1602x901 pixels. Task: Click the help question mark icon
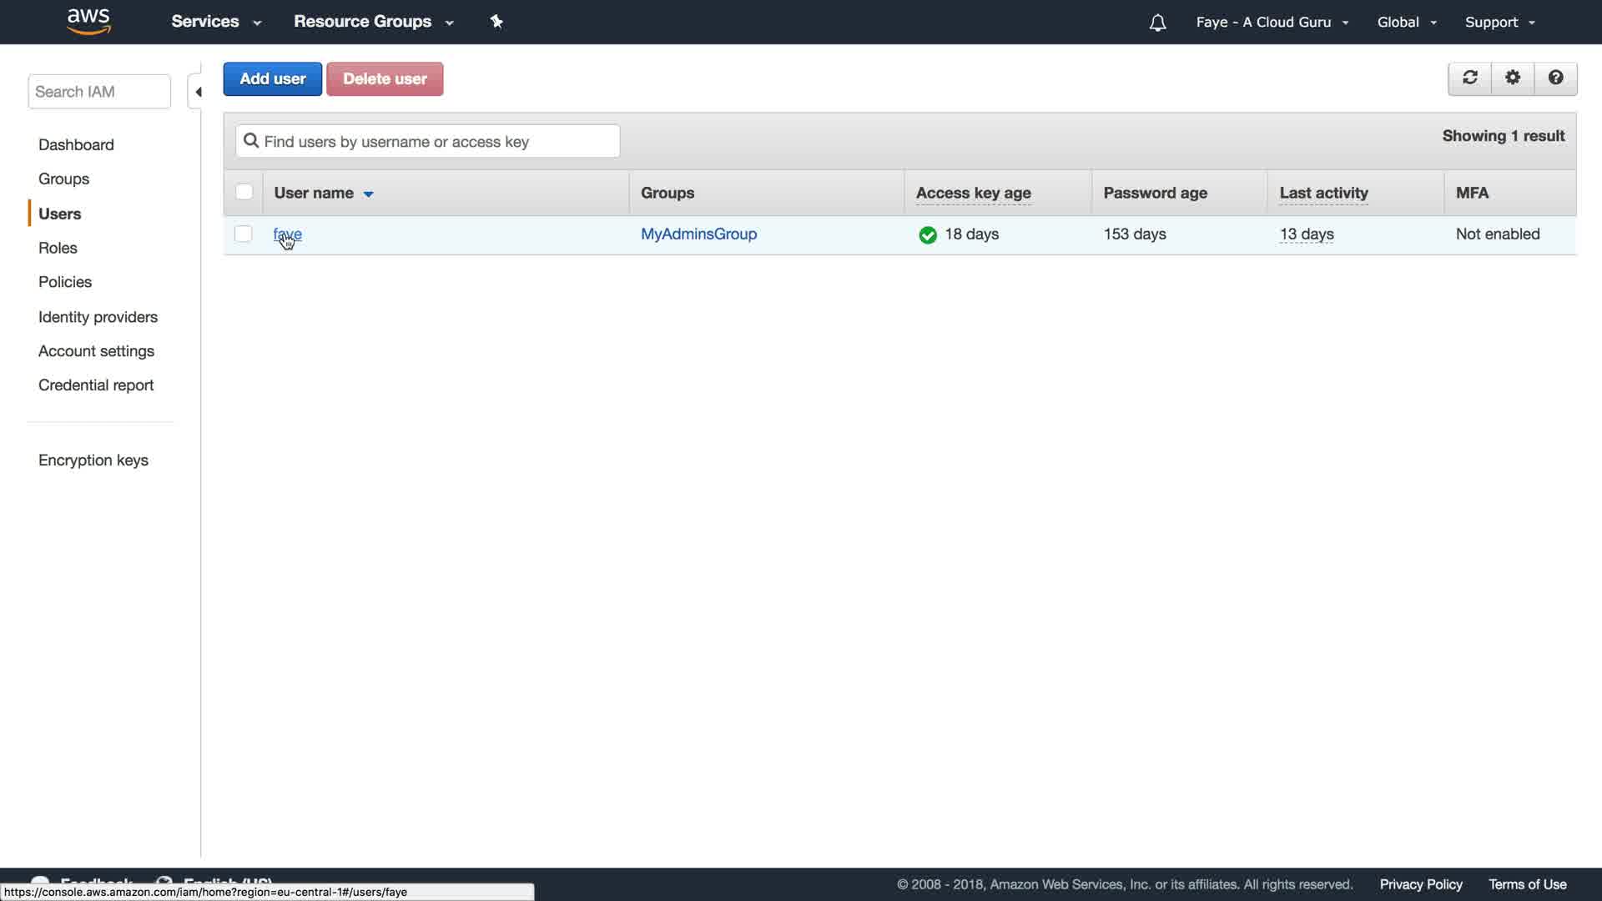(x=1555, y=78)
